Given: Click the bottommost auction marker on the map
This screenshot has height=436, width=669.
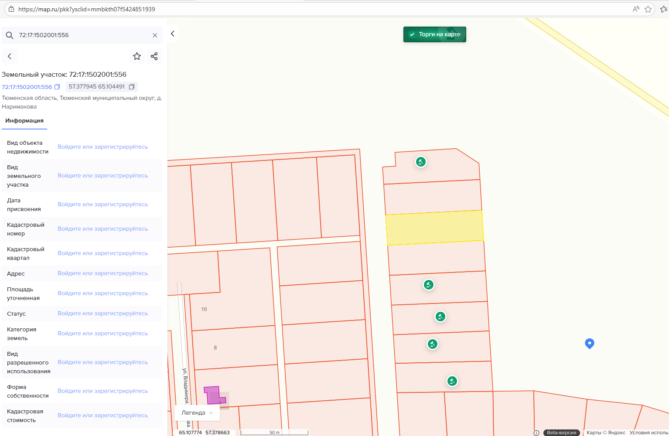Looking at the screenshot, I should tap(452, 381).
